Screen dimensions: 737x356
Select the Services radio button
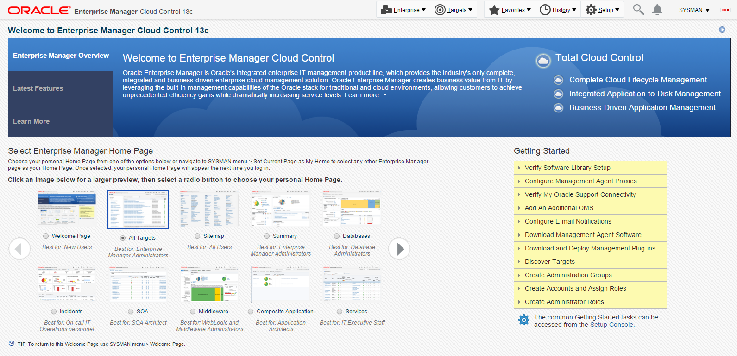[x=340, y=312]
